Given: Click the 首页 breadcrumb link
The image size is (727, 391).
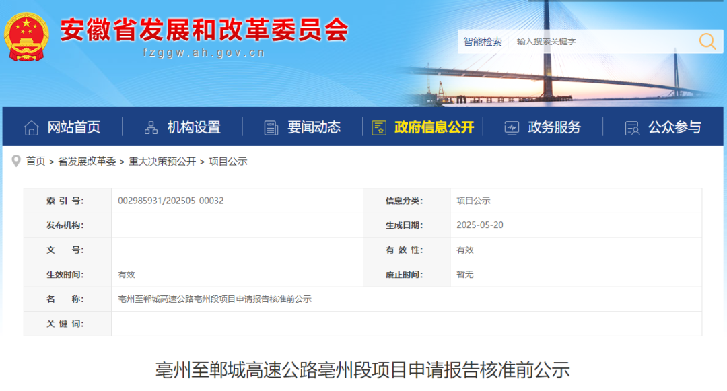Looking at the screenshot, I should (36, 162).
